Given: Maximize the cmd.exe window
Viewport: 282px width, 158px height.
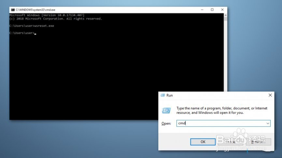Looking at the screenshot, I should pyautogui.click(x=212, y=10).
